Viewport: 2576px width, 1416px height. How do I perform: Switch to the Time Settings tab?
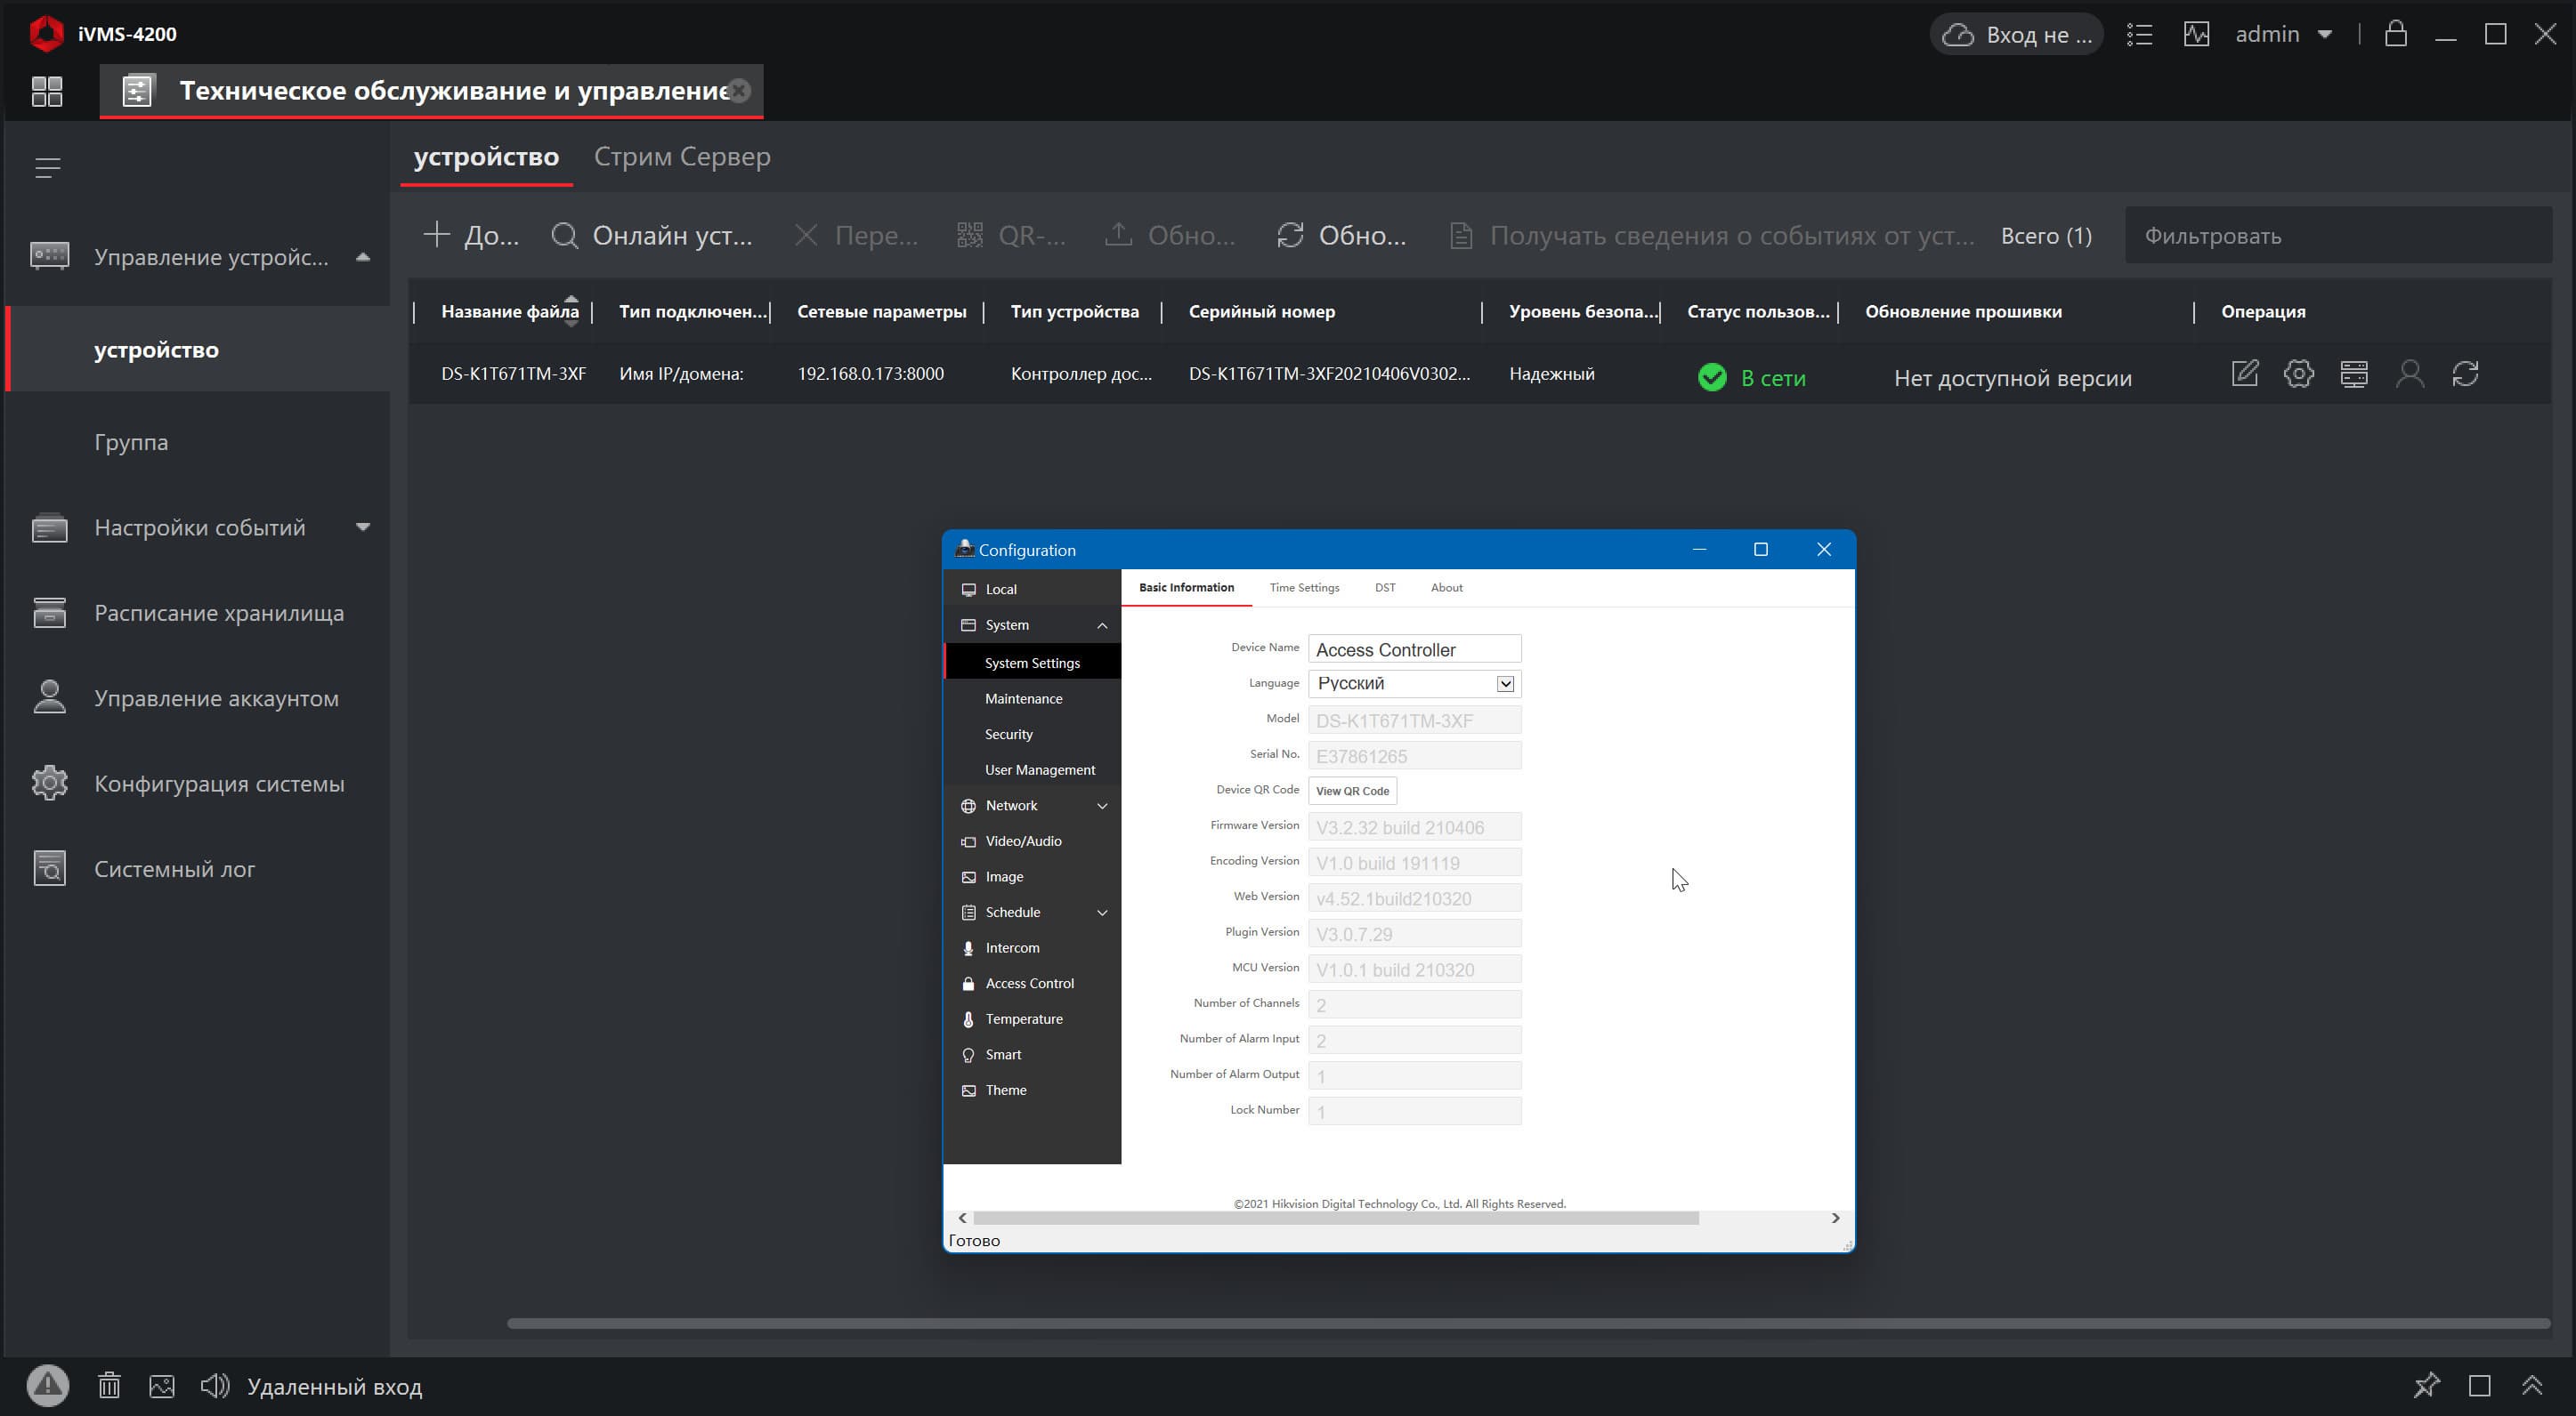point(1304,588)
